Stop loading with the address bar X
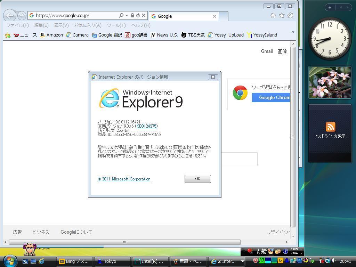Viewport: 356px width, 267px height. tap(144, 15)
